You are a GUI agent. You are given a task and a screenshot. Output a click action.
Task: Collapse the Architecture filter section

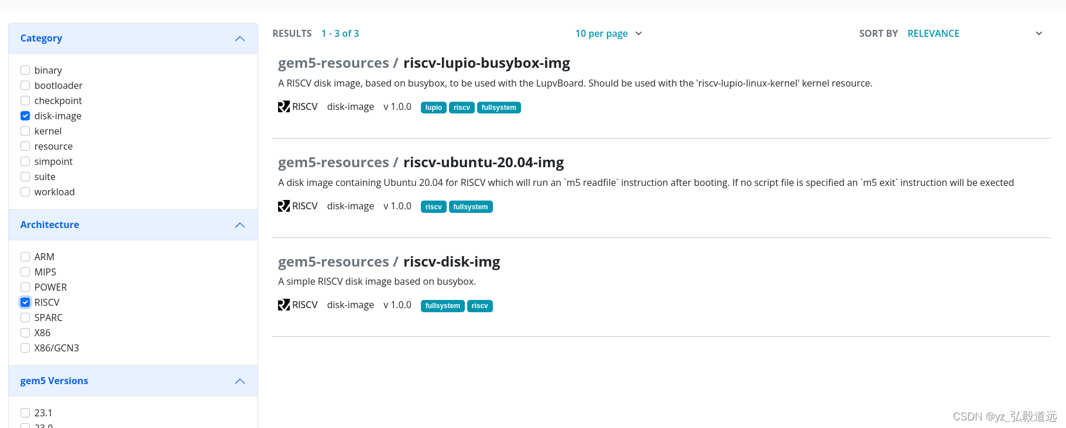[133, 225]
